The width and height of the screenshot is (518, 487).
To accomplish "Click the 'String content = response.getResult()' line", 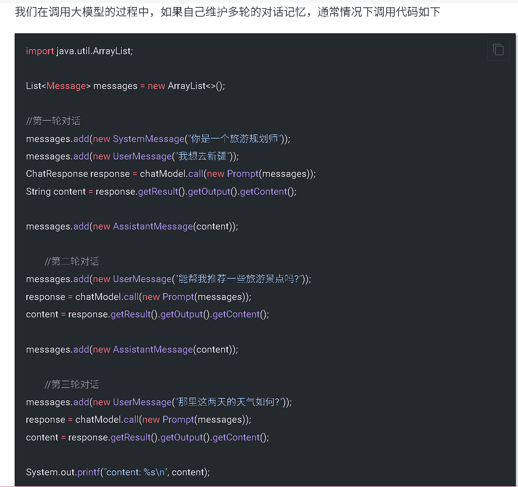I will [x=161, y=191].
